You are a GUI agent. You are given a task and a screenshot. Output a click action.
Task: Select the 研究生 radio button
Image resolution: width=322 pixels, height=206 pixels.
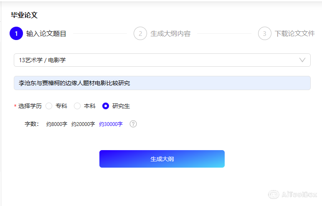pos(106,106)
